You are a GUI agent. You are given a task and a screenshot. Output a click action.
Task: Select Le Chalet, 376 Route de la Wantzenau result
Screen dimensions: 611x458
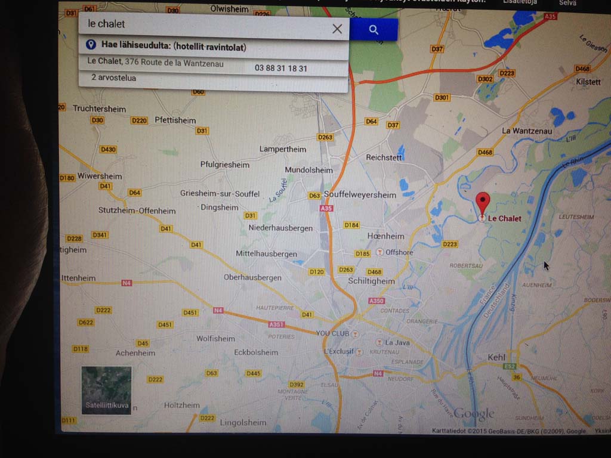tap(155, 62)
